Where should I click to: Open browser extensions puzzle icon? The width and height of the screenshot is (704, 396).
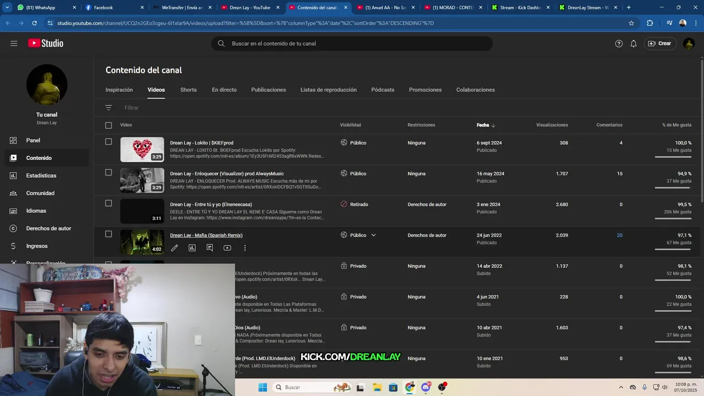pyautogui.click(x=650, y=23)
